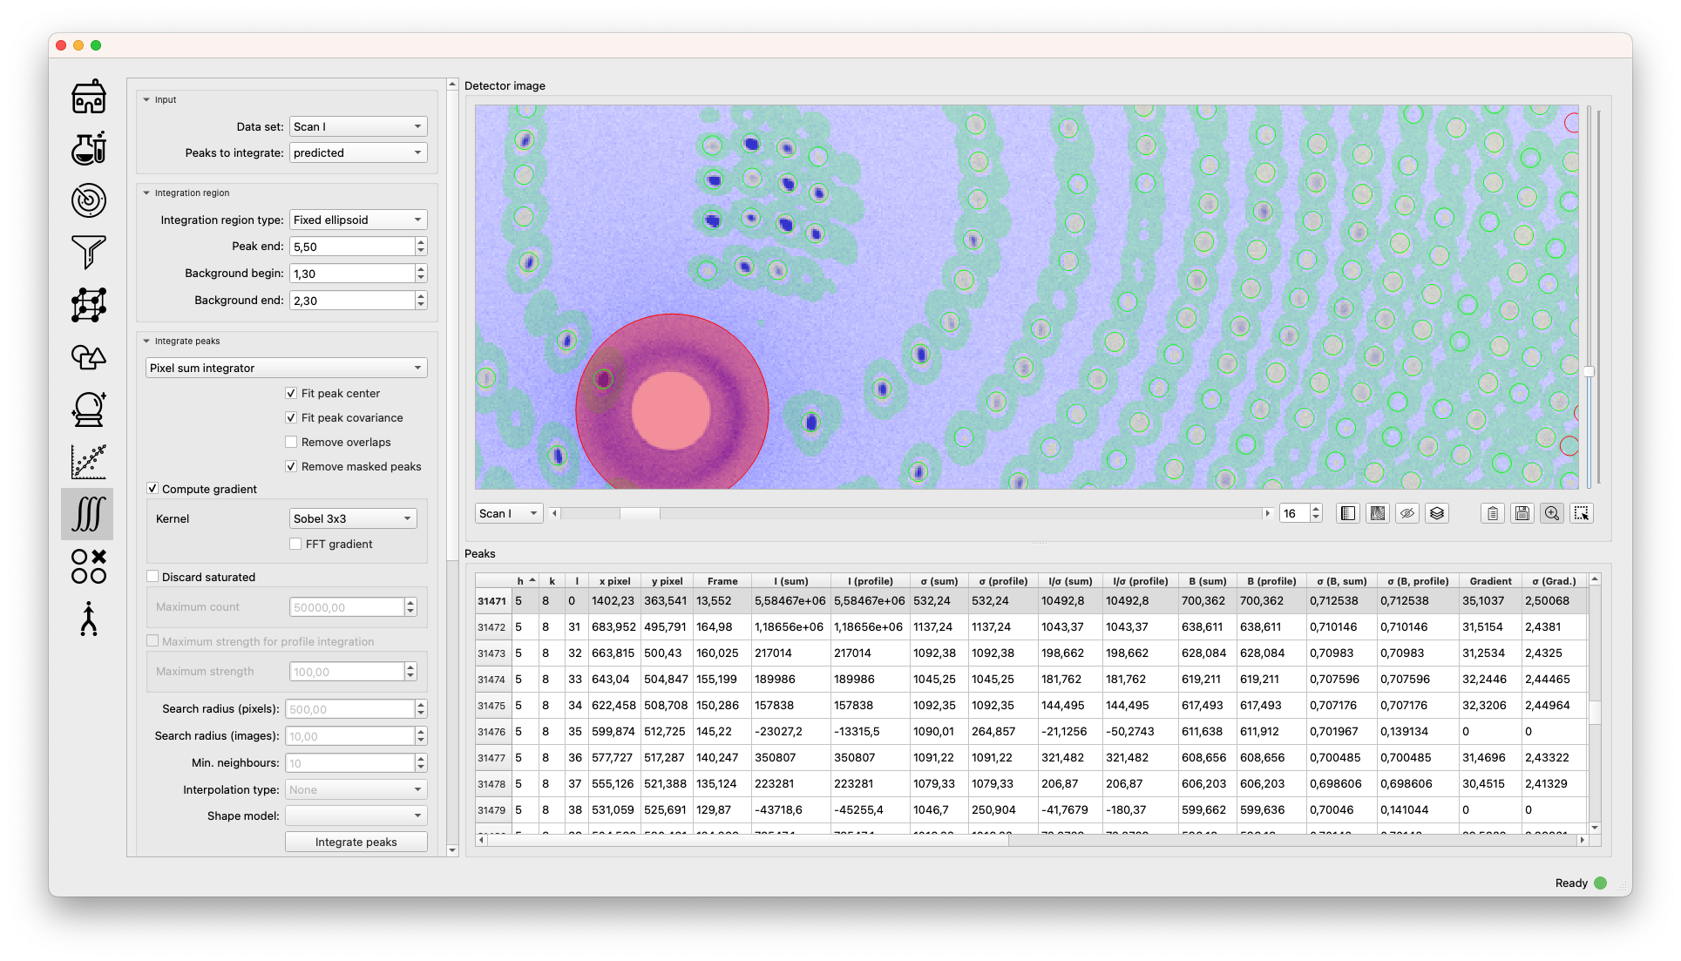This screenshot has height=961, width=1681.
Task: Click the Integrate peaks button
Action: [356, 842]
